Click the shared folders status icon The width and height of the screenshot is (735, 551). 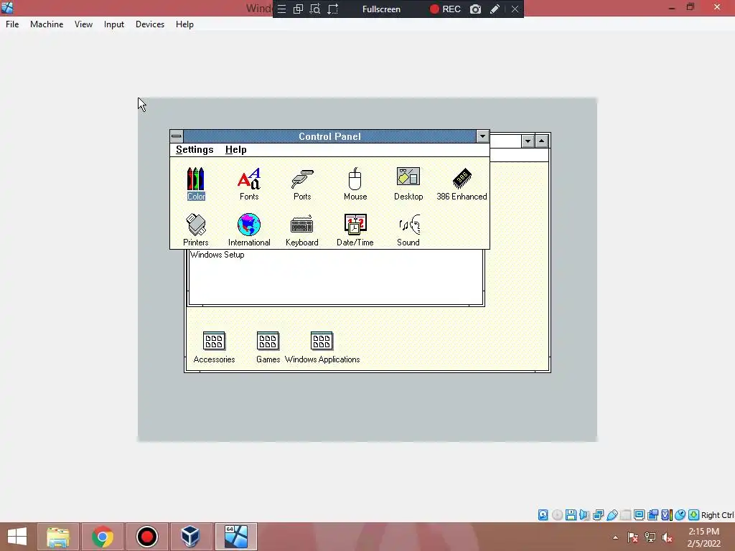[625, 515]
